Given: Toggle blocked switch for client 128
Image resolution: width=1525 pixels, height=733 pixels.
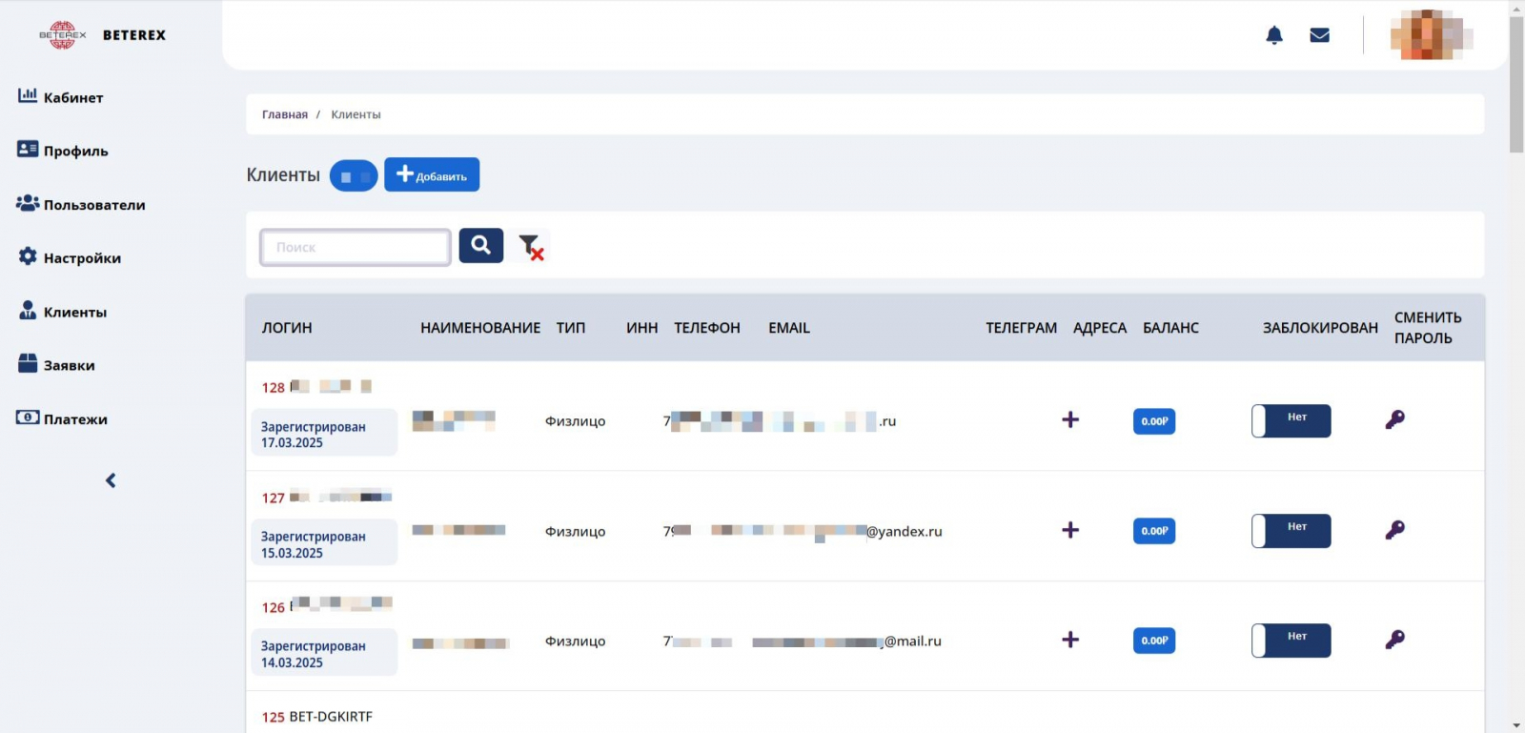Looking at the screenshot, I should (1291, 420).
